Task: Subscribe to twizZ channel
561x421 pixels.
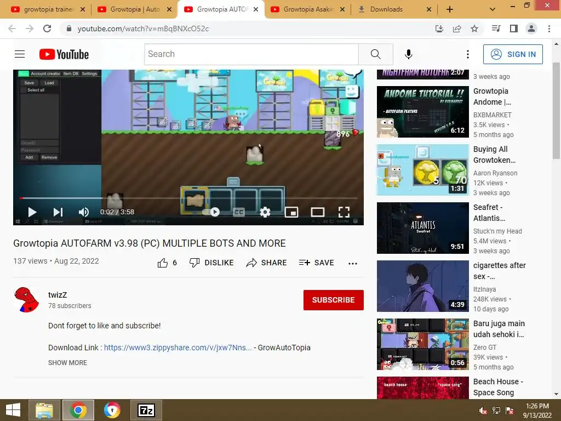Action: (x=334, y=300)
